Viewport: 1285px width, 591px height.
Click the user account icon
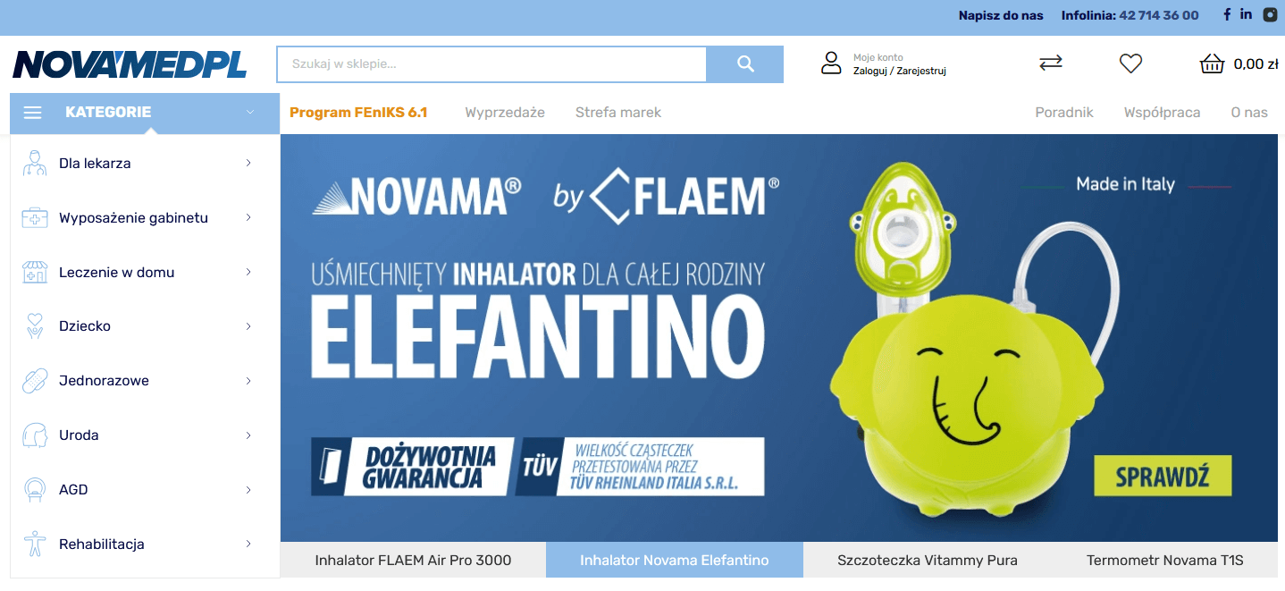831,63
